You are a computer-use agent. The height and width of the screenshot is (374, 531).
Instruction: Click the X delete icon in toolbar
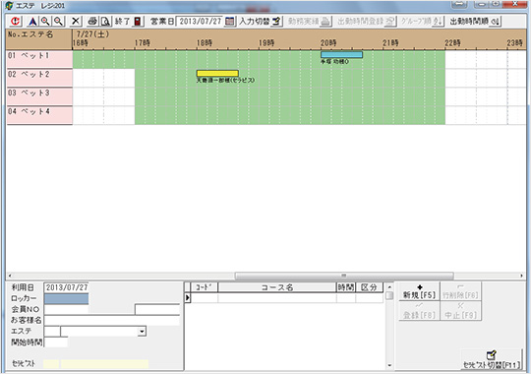(x=76, y=21)
